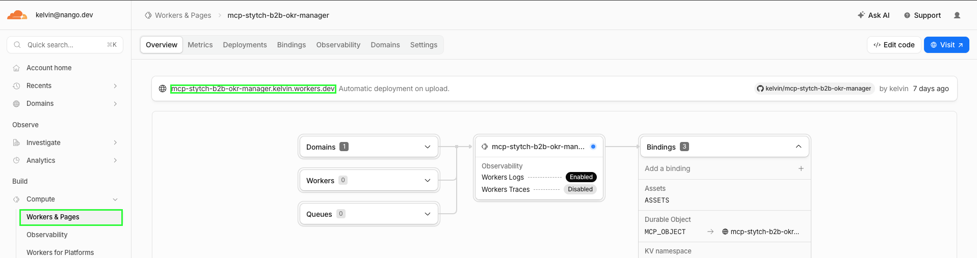The height and width of the screenshot is (258, 977).
Task: Open the Bindings tab
Action: point(292,45)
